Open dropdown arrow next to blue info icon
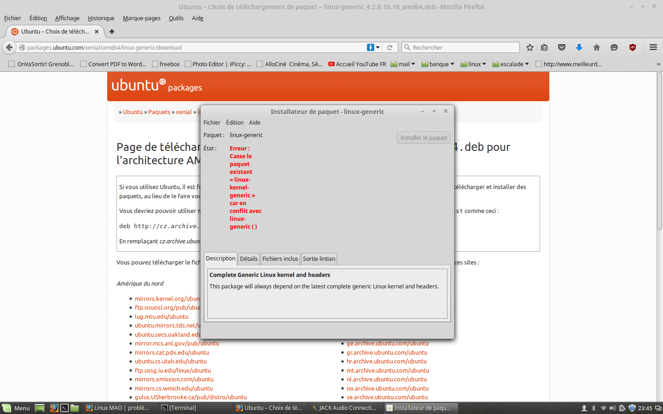 [x=378, y=47]
